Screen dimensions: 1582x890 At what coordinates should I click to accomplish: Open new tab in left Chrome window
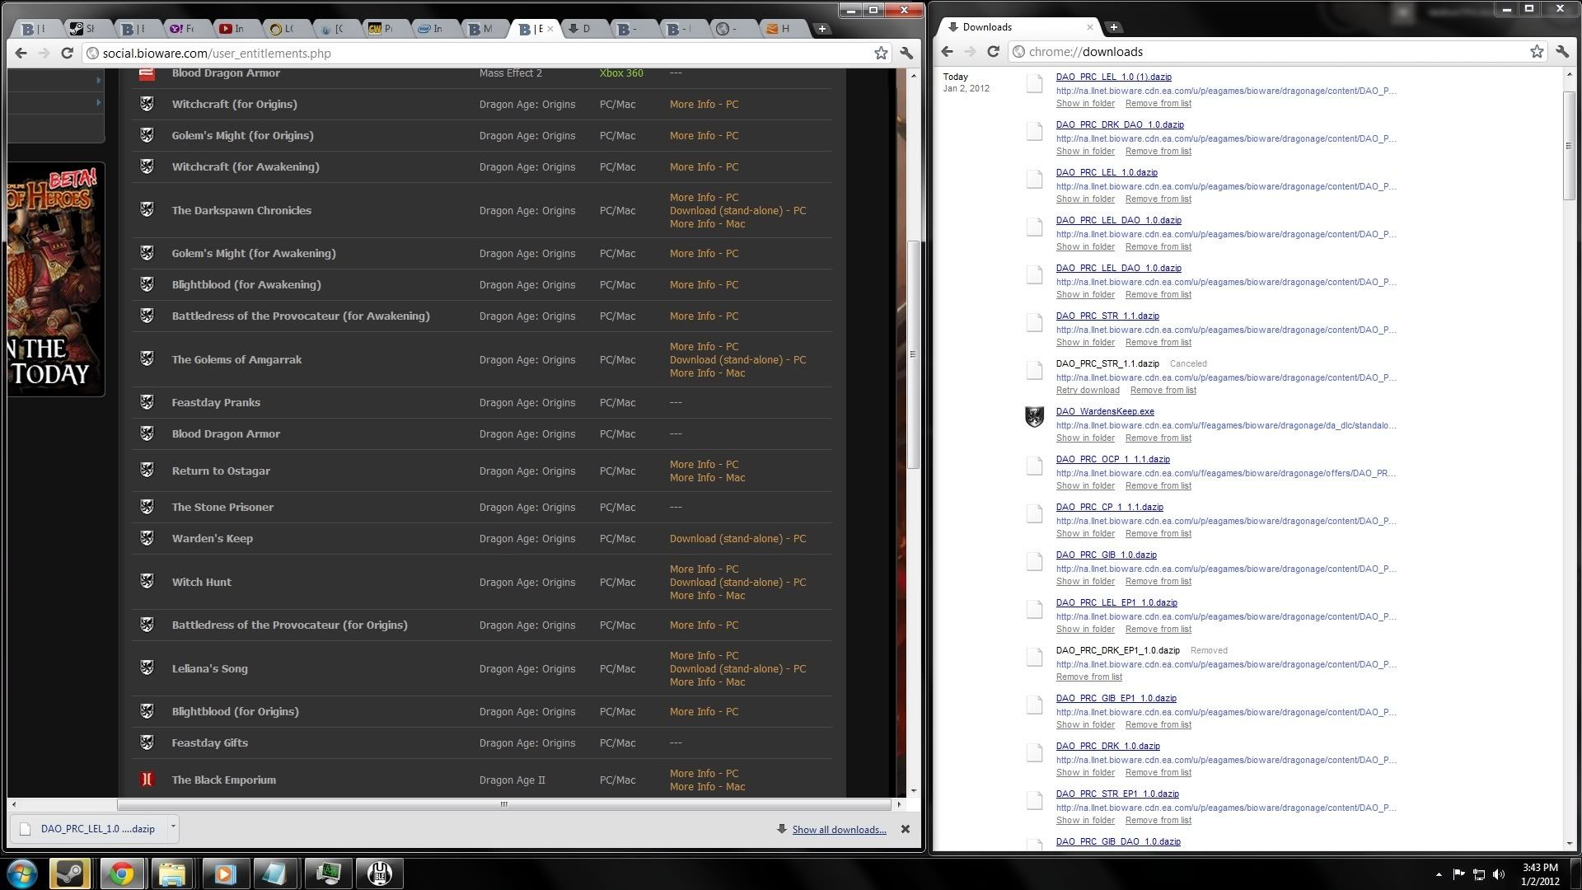point(821,29)
